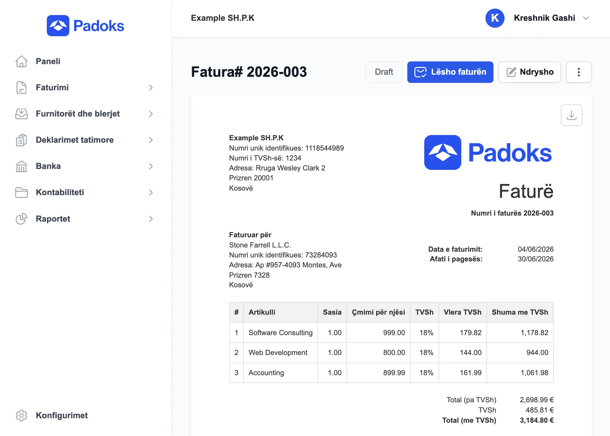Go to Deklarimet tatimore menu item
The height and width of the screenshot is (436, 610).
[84, 140]
